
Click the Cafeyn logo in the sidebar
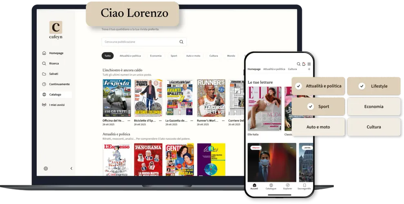pyautogui.click(x=55, y=30)
